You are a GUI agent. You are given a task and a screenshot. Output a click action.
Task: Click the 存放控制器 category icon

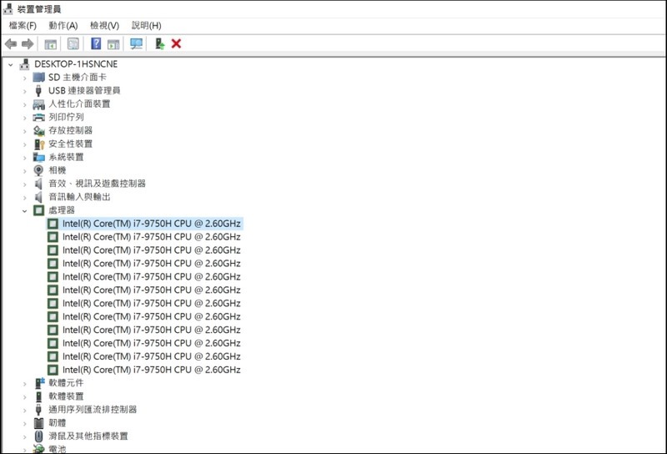[x=38, y=130]
